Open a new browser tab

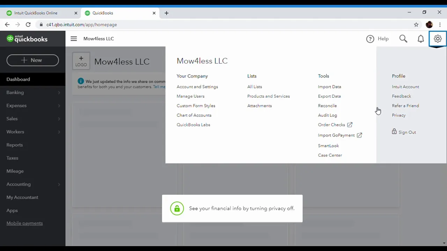(x=167, y=13)
